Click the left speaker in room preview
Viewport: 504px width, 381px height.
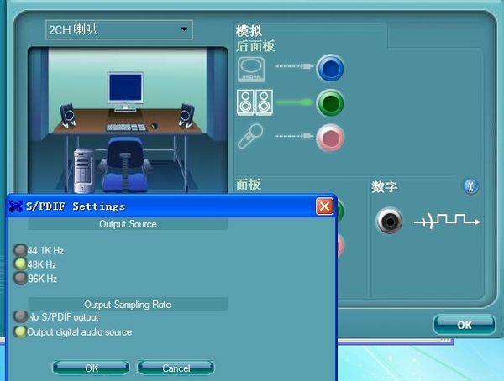pyautogui.click(x=68, y=116)
